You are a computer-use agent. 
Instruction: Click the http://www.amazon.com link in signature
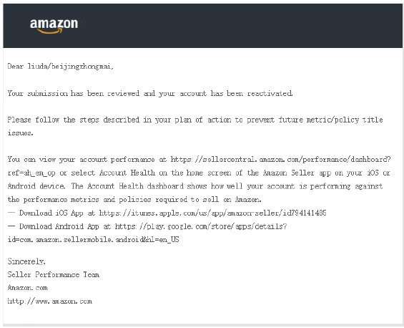pos(50,301)
